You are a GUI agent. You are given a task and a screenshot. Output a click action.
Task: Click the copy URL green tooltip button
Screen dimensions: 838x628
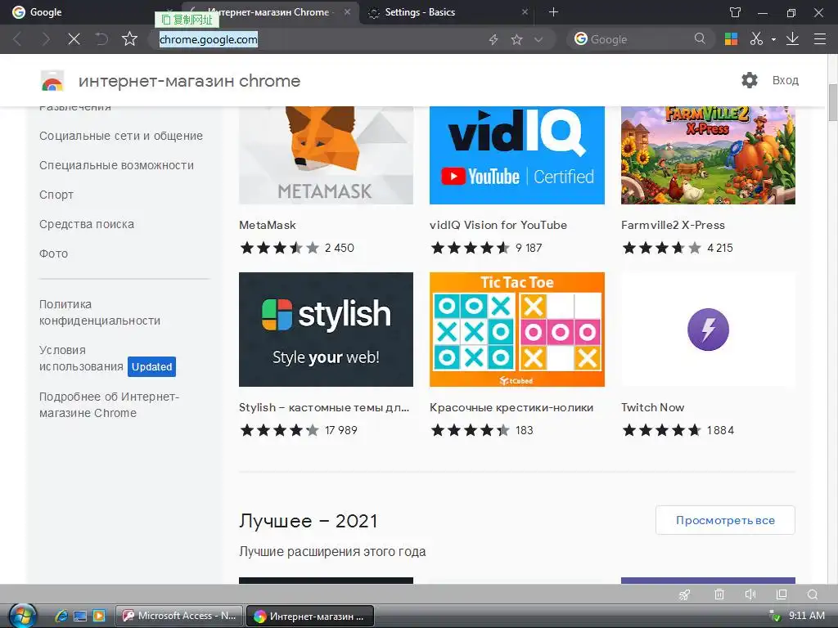[187, 20]
